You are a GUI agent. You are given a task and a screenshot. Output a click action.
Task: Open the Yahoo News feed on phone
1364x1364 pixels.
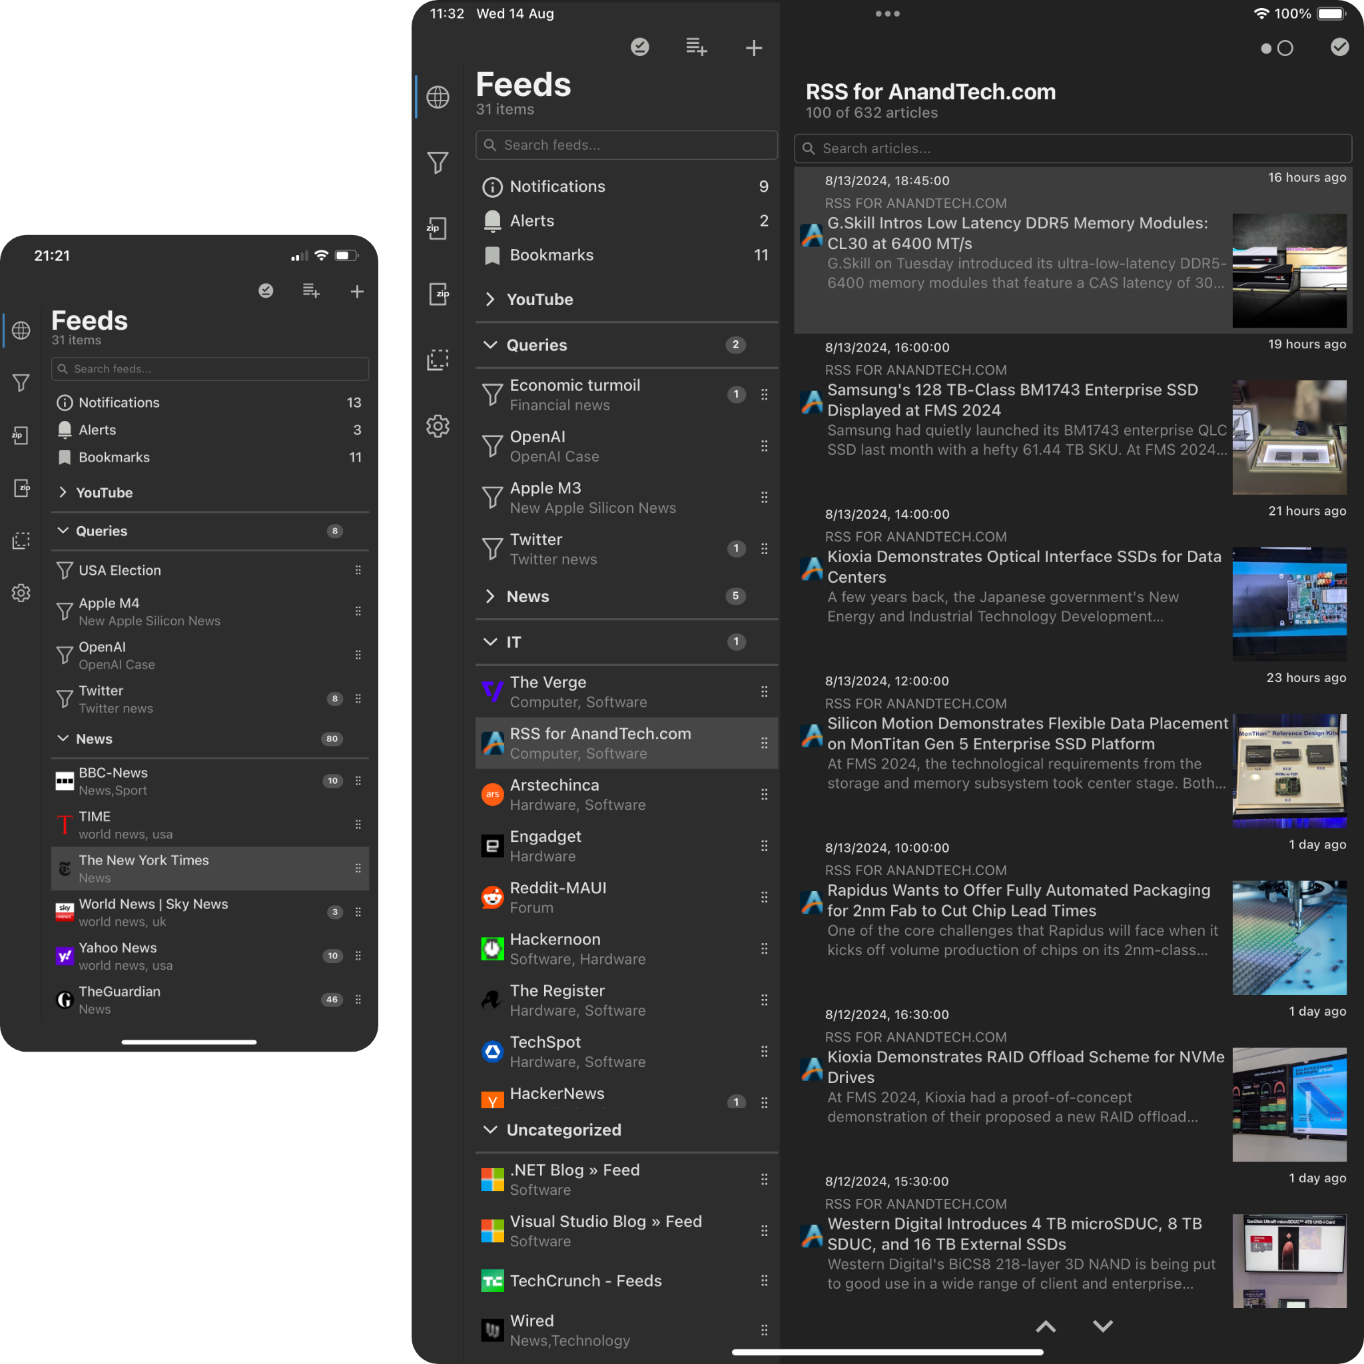210,956
